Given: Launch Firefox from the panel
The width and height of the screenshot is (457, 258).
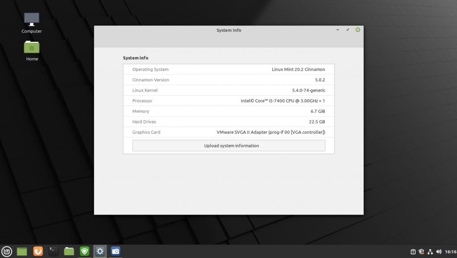Looking at the screenshot, I should click(x=38, y=251).
